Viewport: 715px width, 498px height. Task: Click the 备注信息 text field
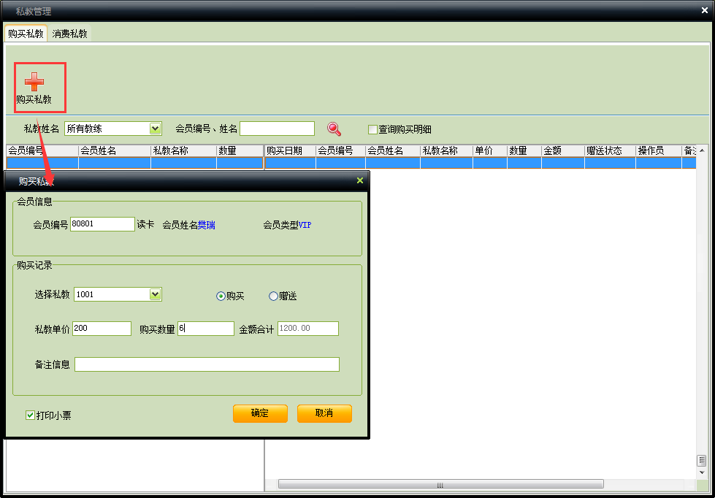pyautogui.click(x=207, y=364)
